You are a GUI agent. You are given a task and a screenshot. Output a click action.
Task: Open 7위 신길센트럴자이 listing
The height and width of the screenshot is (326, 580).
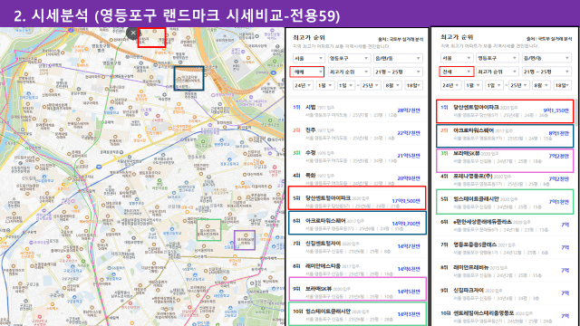(x=356, y=247)
